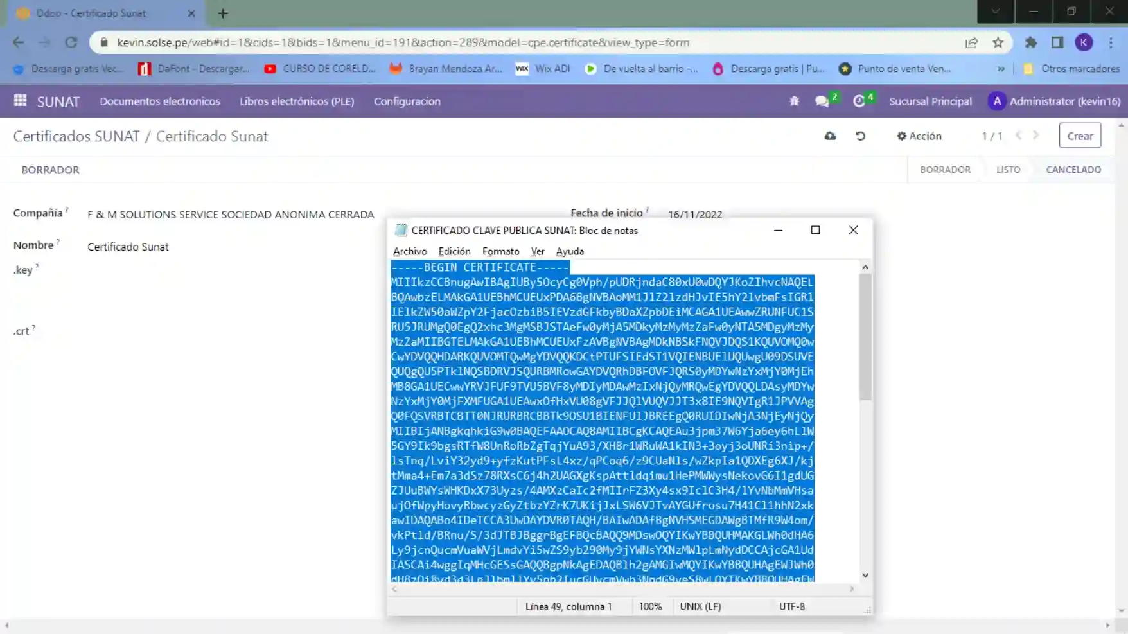Click the BORRADOR action button on left
Screen dimensions: 1128x634
pos(50,170)
